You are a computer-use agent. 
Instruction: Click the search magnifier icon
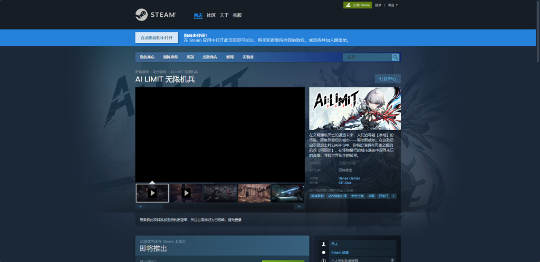pos(396,57)
